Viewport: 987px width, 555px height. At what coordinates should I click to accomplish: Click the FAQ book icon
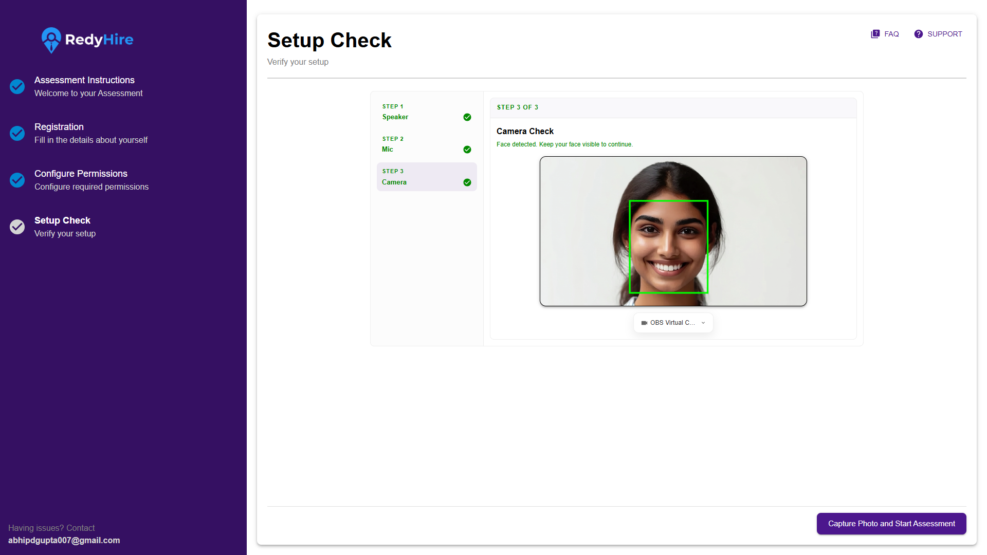click(x=875, y=34)
